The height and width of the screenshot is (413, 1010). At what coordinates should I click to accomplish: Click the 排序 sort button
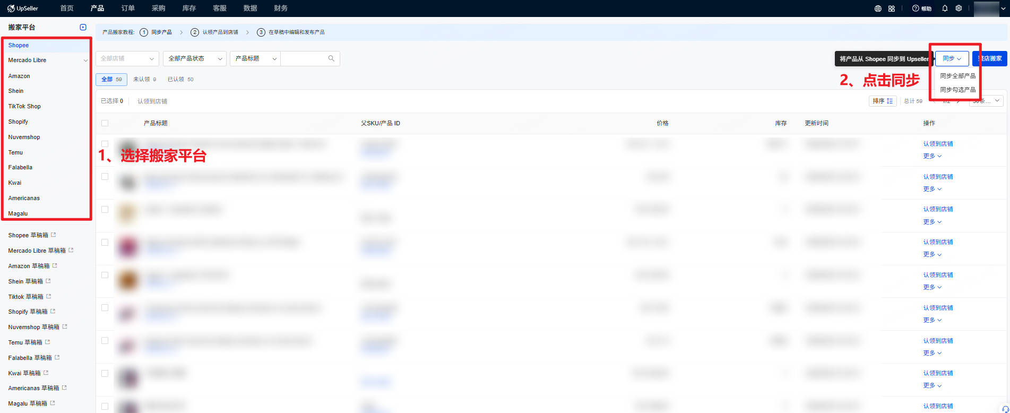click(x=883, y=101)
